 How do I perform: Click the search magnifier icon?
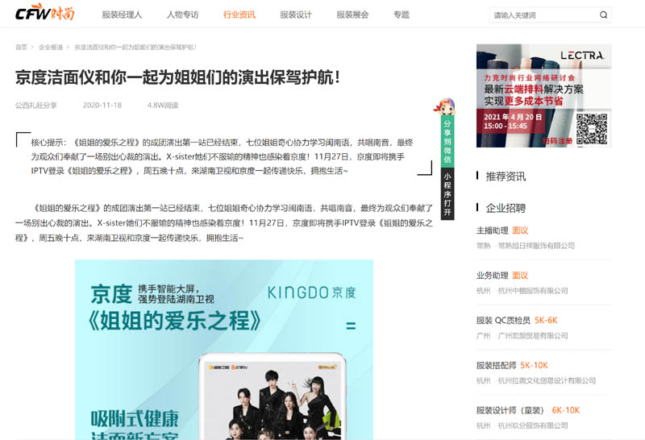pos(603,15)
